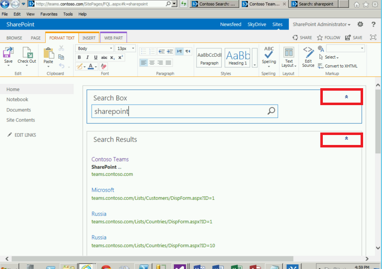Click the Clear Format eraser icon

pyautogui.click(x=103, y=66)
